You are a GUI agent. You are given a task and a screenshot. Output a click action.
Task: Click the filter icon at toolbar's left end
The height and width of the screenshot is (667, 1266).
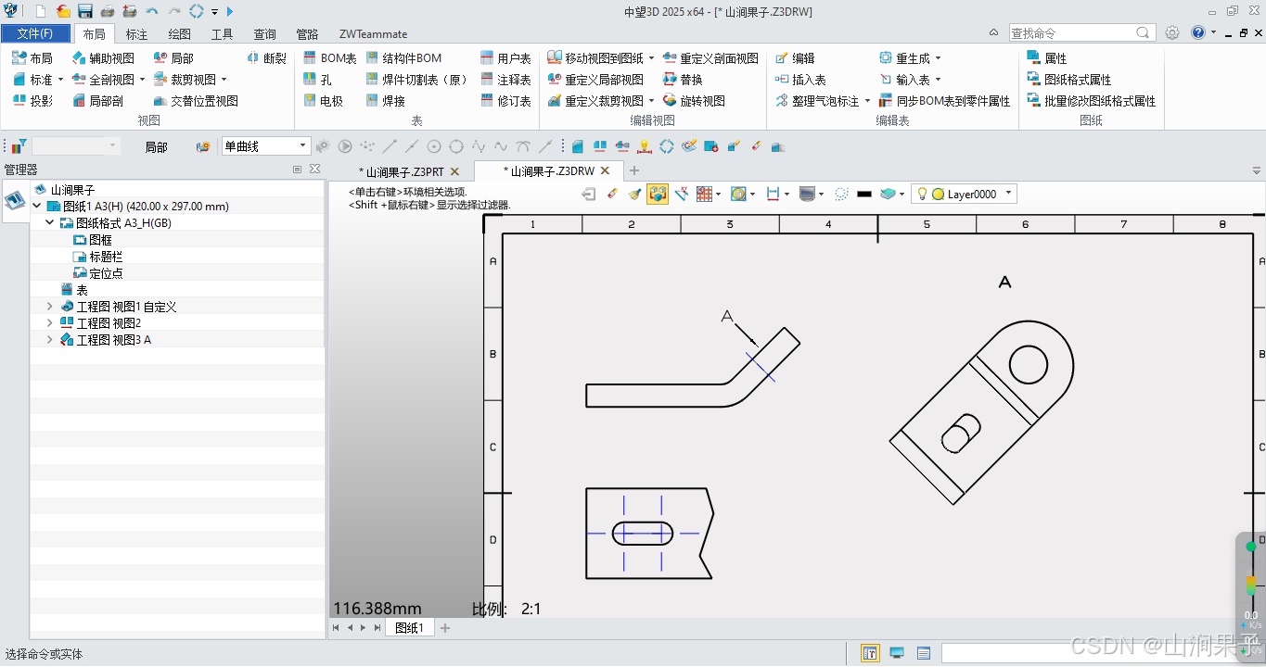click(19, 146)
